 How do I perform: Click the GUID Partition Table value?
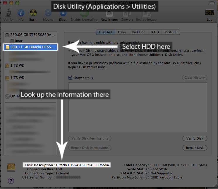click(x=166, y=177)
